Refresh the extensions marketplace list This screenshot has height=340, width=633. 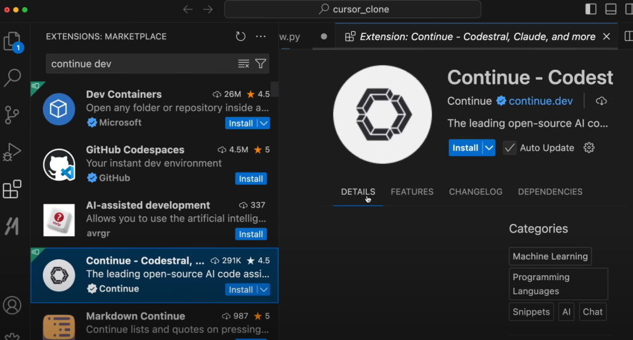[241, 37]
